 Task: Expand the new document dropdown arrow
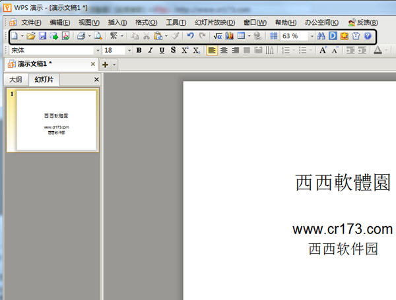coord(22,36)
